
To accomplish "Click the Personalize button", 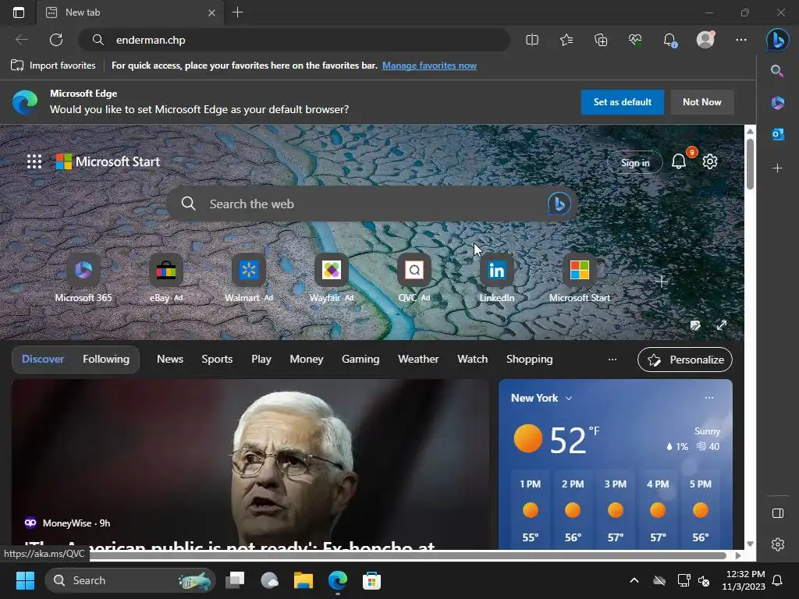I will [x=685, y=360].
